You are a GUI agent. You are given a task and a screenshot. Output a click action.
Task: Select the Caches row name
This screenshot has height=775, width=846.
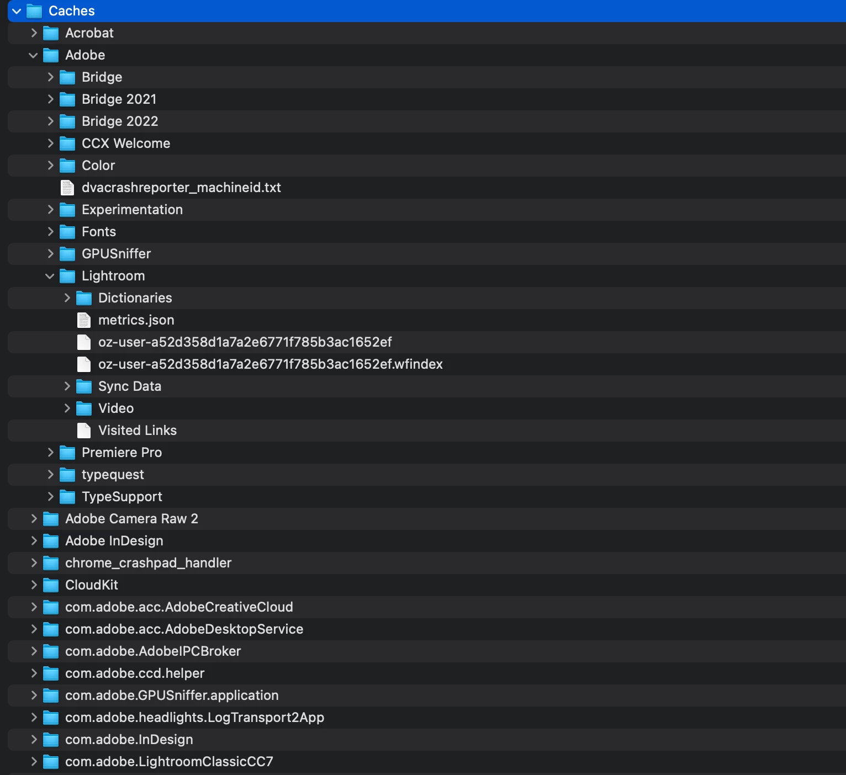(72, 11)
